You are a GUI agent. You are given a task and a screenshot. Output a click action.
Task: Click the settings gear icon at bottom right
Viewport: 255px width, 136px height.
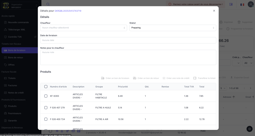click(249, 129)
